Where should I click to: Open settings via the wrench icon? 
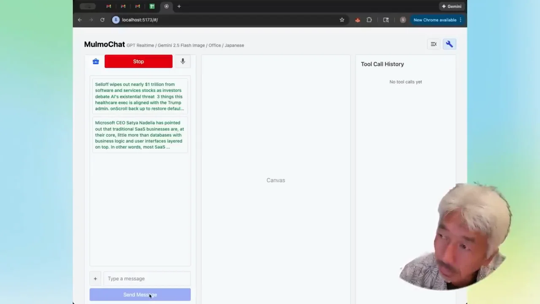(x=449, y=44)
